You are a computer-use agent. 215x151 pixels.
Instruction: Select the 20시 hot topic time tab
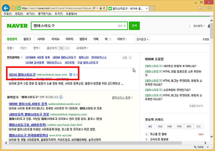tap(189, 126)
